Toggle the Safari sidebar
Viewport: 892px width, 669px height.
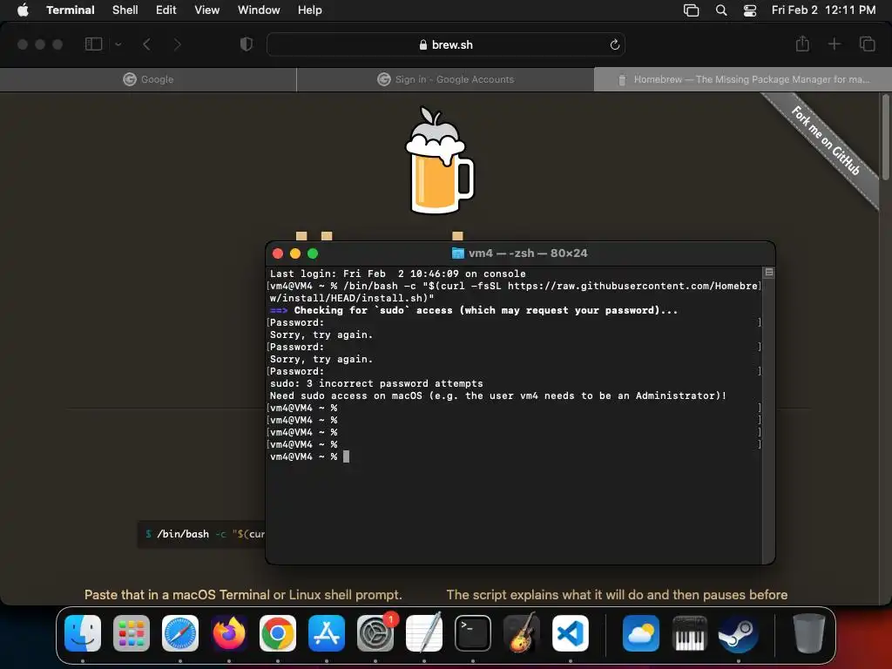click(x=93, y=44)
